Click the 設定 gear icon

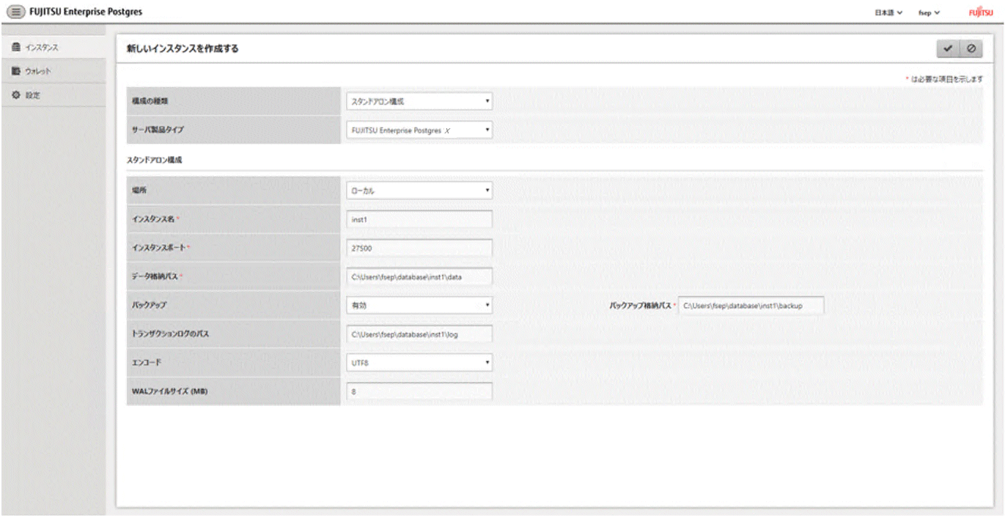pos(16,95)
